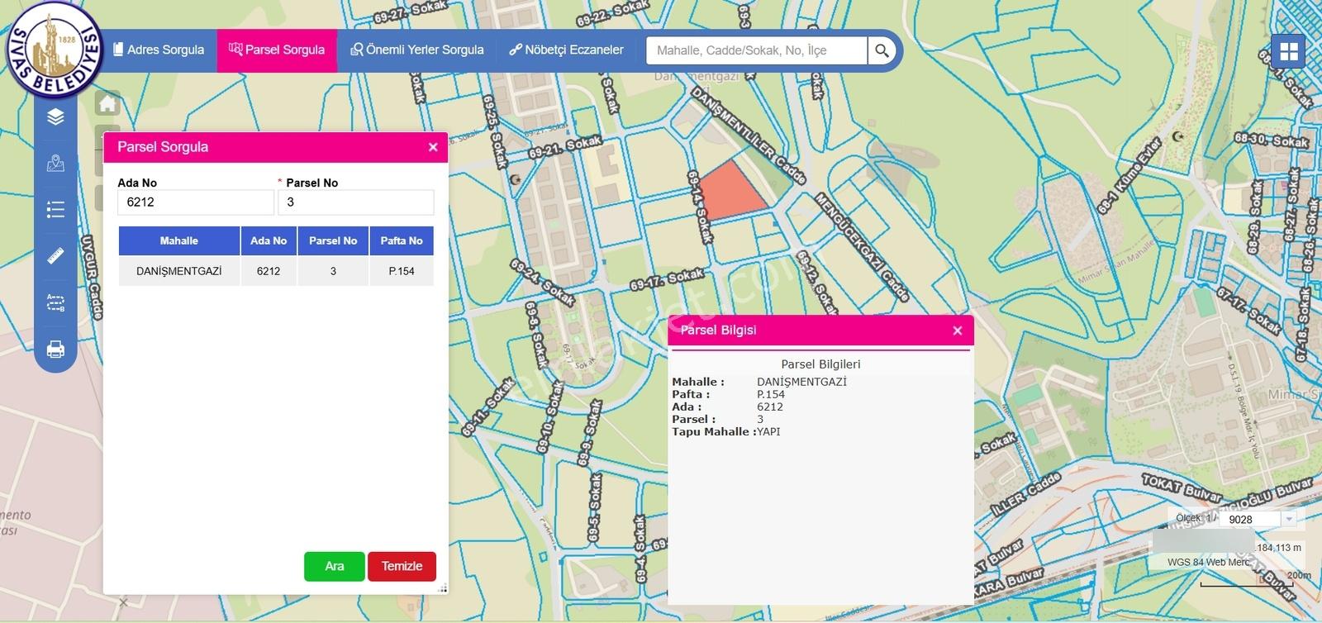Select the Parsel Sorgula tab
This screenshot has width=1322, height=623.
[x=277, y=50]
